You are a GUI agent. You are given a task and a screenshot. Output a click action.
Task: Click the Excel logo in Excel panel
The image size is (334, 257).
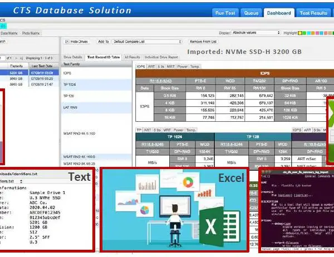click(220, 226)
